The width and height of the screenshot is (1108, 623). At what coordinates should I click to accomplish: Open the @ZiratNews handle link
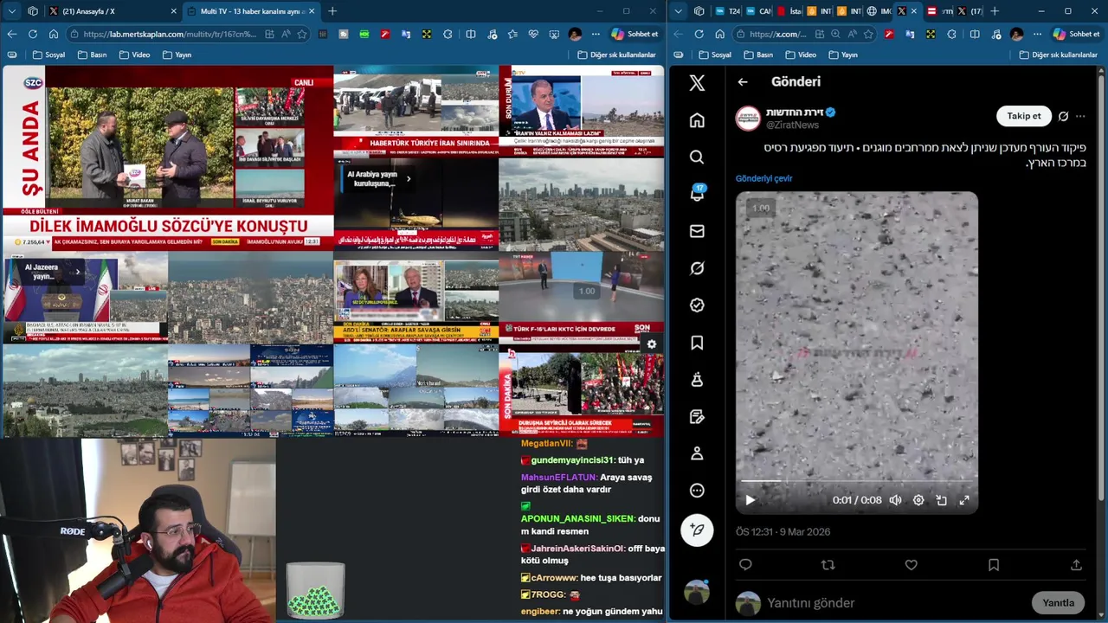coord(792,125)
